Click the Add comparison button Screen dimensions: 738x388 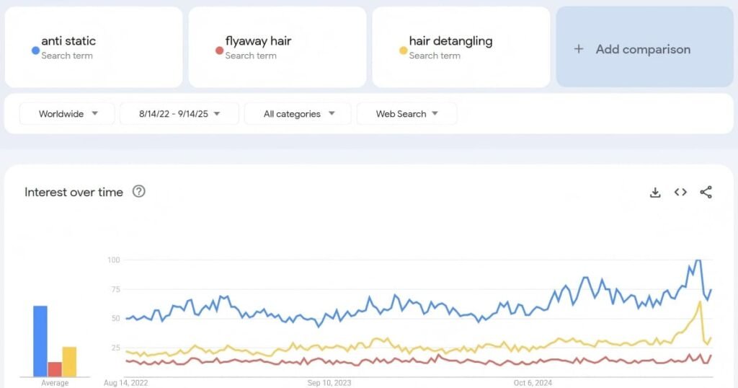pos(644,49)
